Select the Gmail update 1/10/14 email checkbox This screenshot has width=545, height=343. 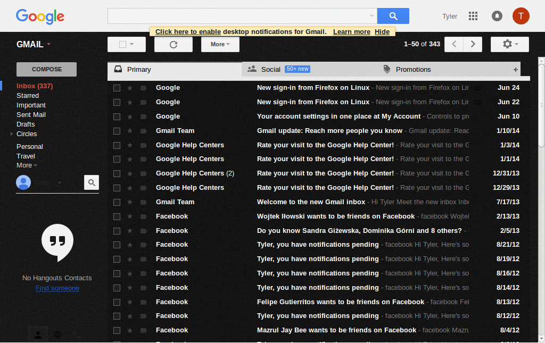(117, 131)
